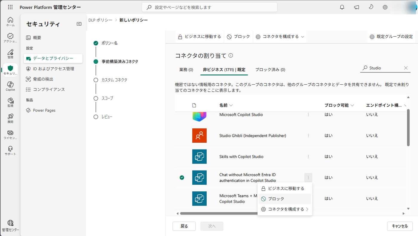
Task: Open the app launcher waffle icon
Action: coord(10,7)
